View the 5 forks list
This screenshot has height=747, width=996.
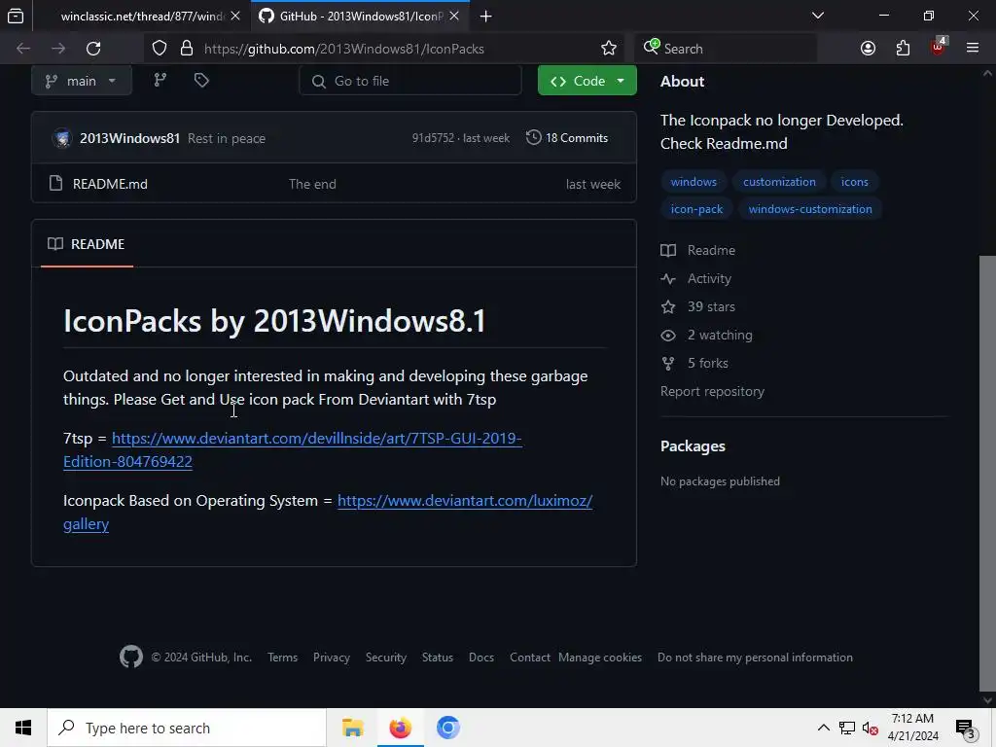click(x=694, y=364)
